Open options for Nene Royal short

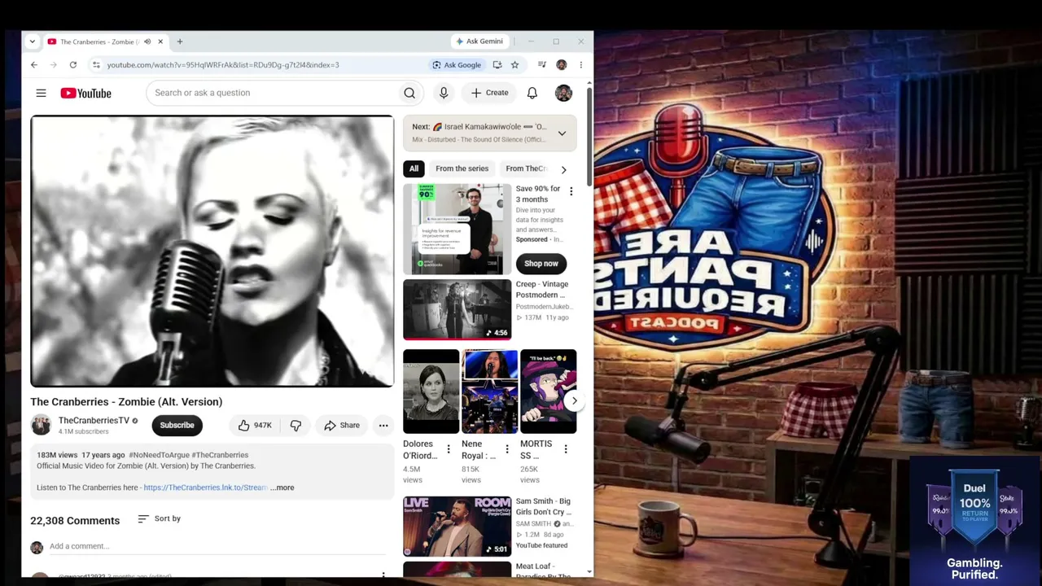(x=506, y=448)
